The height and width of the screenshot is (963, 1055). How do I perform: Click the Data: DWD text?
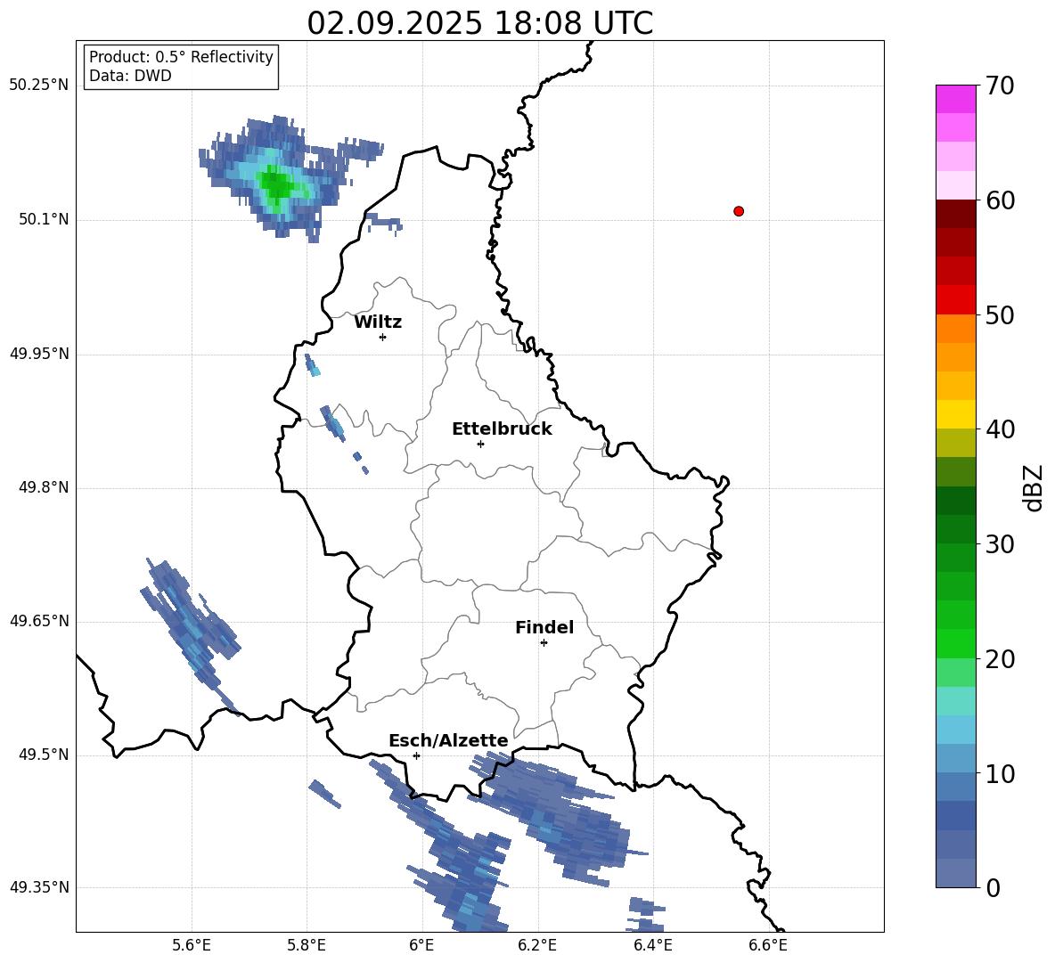tap(130, 76)
